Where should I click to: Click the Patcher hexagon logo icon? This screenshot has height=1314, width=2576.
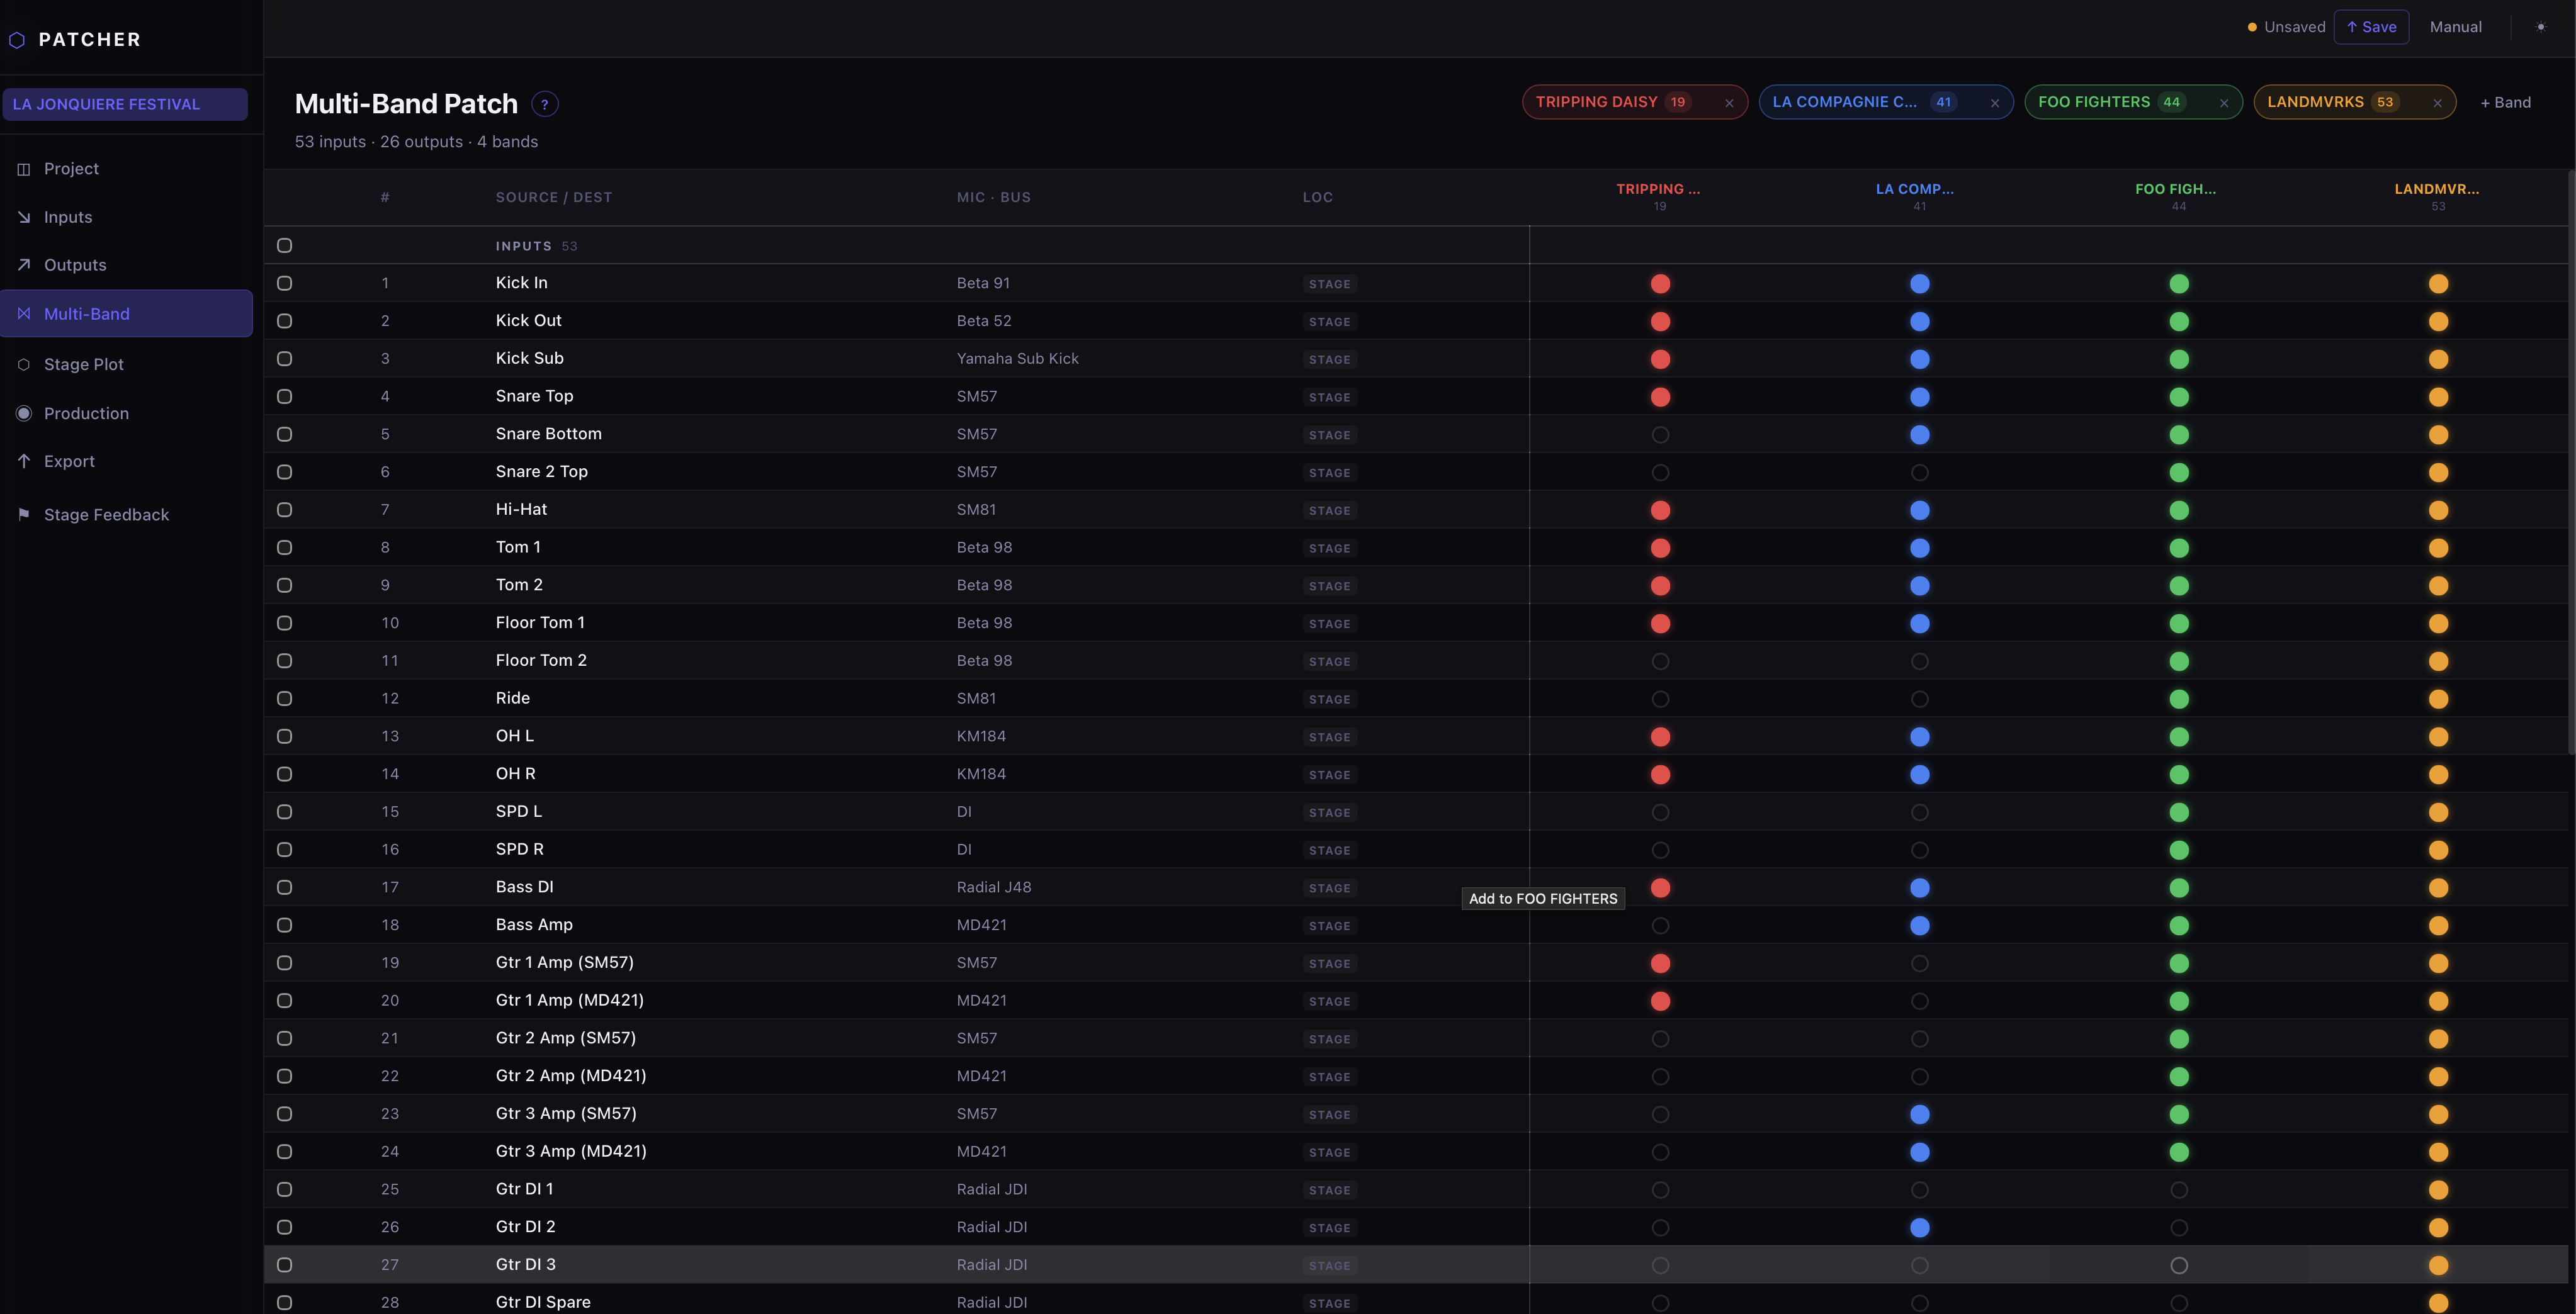(x=17, y=40)
